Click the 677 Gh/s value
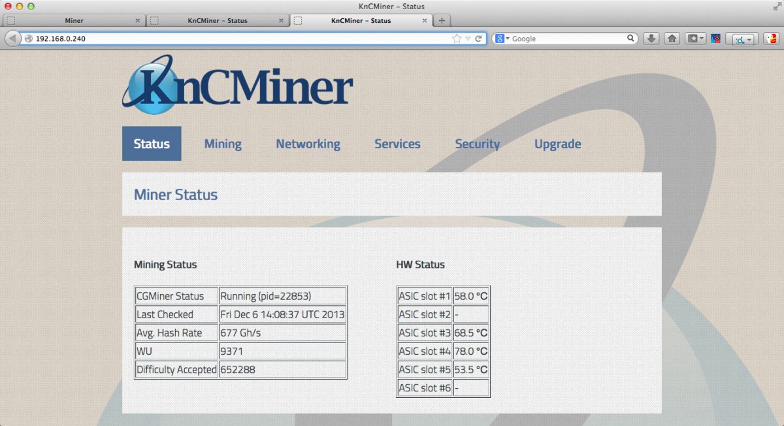This screenshot has width=784, height=426. click(282, 333)
